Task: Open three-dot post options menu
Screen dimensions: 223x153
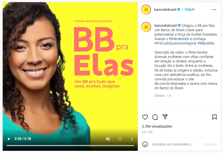Action: (x=214, y=10)
